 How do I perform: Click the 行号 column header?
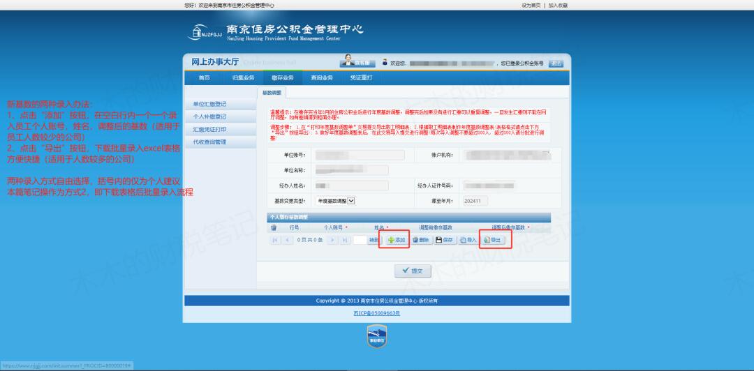[295, 227]
